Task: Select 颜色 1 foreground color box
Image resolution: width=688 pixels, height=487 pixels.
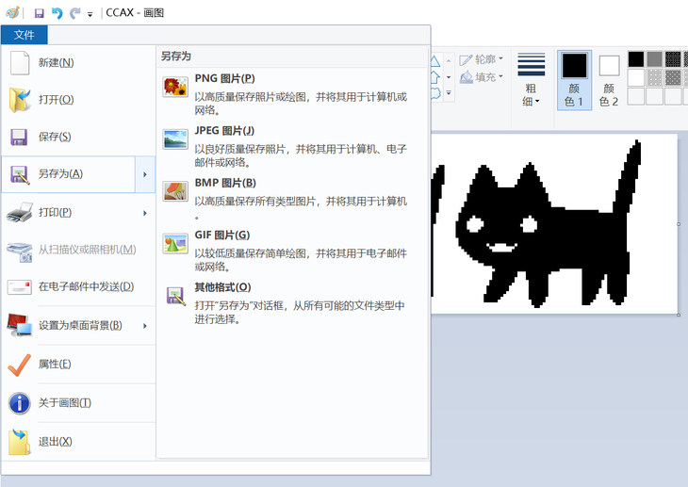Action: click(x=574, y=79)
